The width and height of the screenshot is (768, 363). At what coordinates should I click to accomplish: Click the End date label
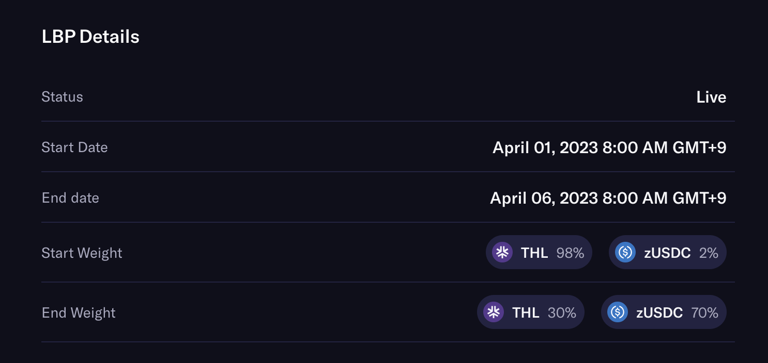70,198
